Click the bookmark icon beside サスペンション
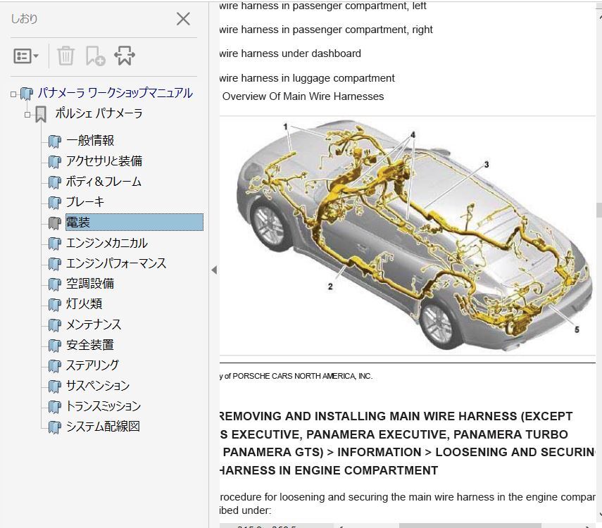The image size is (602, 528). click(x=54, y=386)
